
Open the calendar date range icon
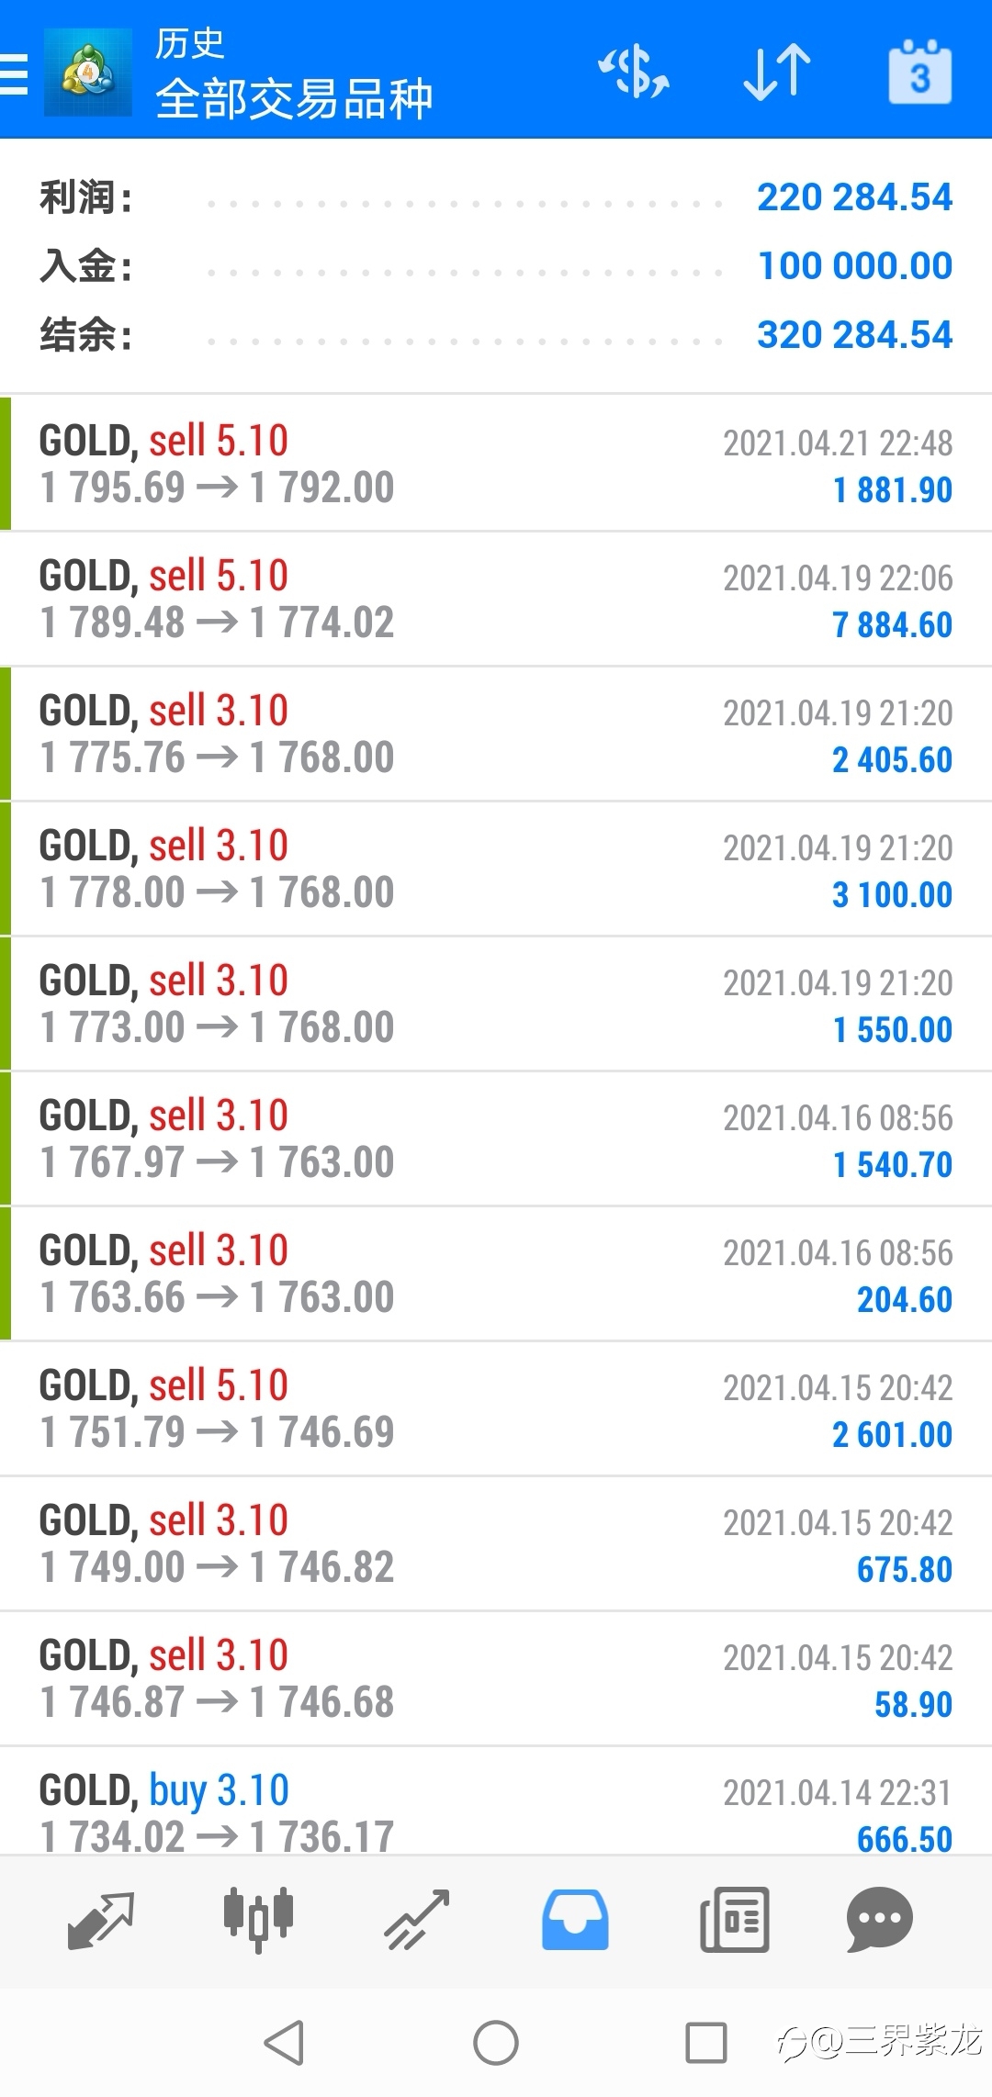(919, 73)
